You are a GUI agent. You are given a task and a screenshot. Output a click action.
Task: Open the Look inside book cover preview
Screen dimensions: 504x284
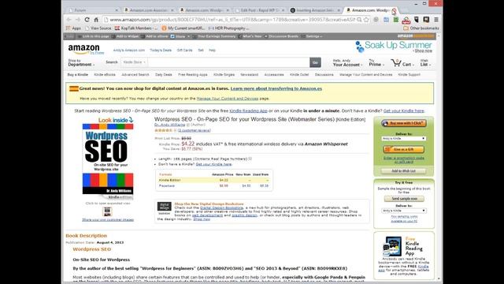tap(108, 159)
